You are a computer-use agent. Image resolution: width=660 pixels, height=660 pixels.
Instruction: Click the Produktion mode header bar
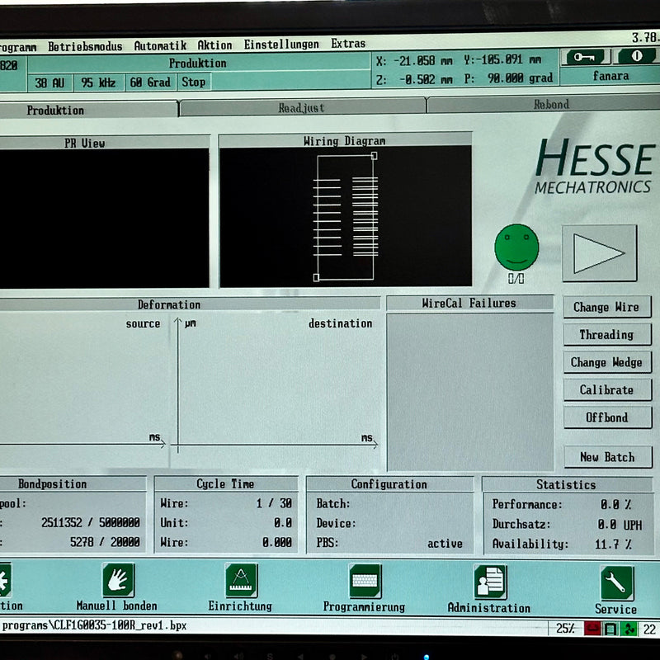click(198, 64)
